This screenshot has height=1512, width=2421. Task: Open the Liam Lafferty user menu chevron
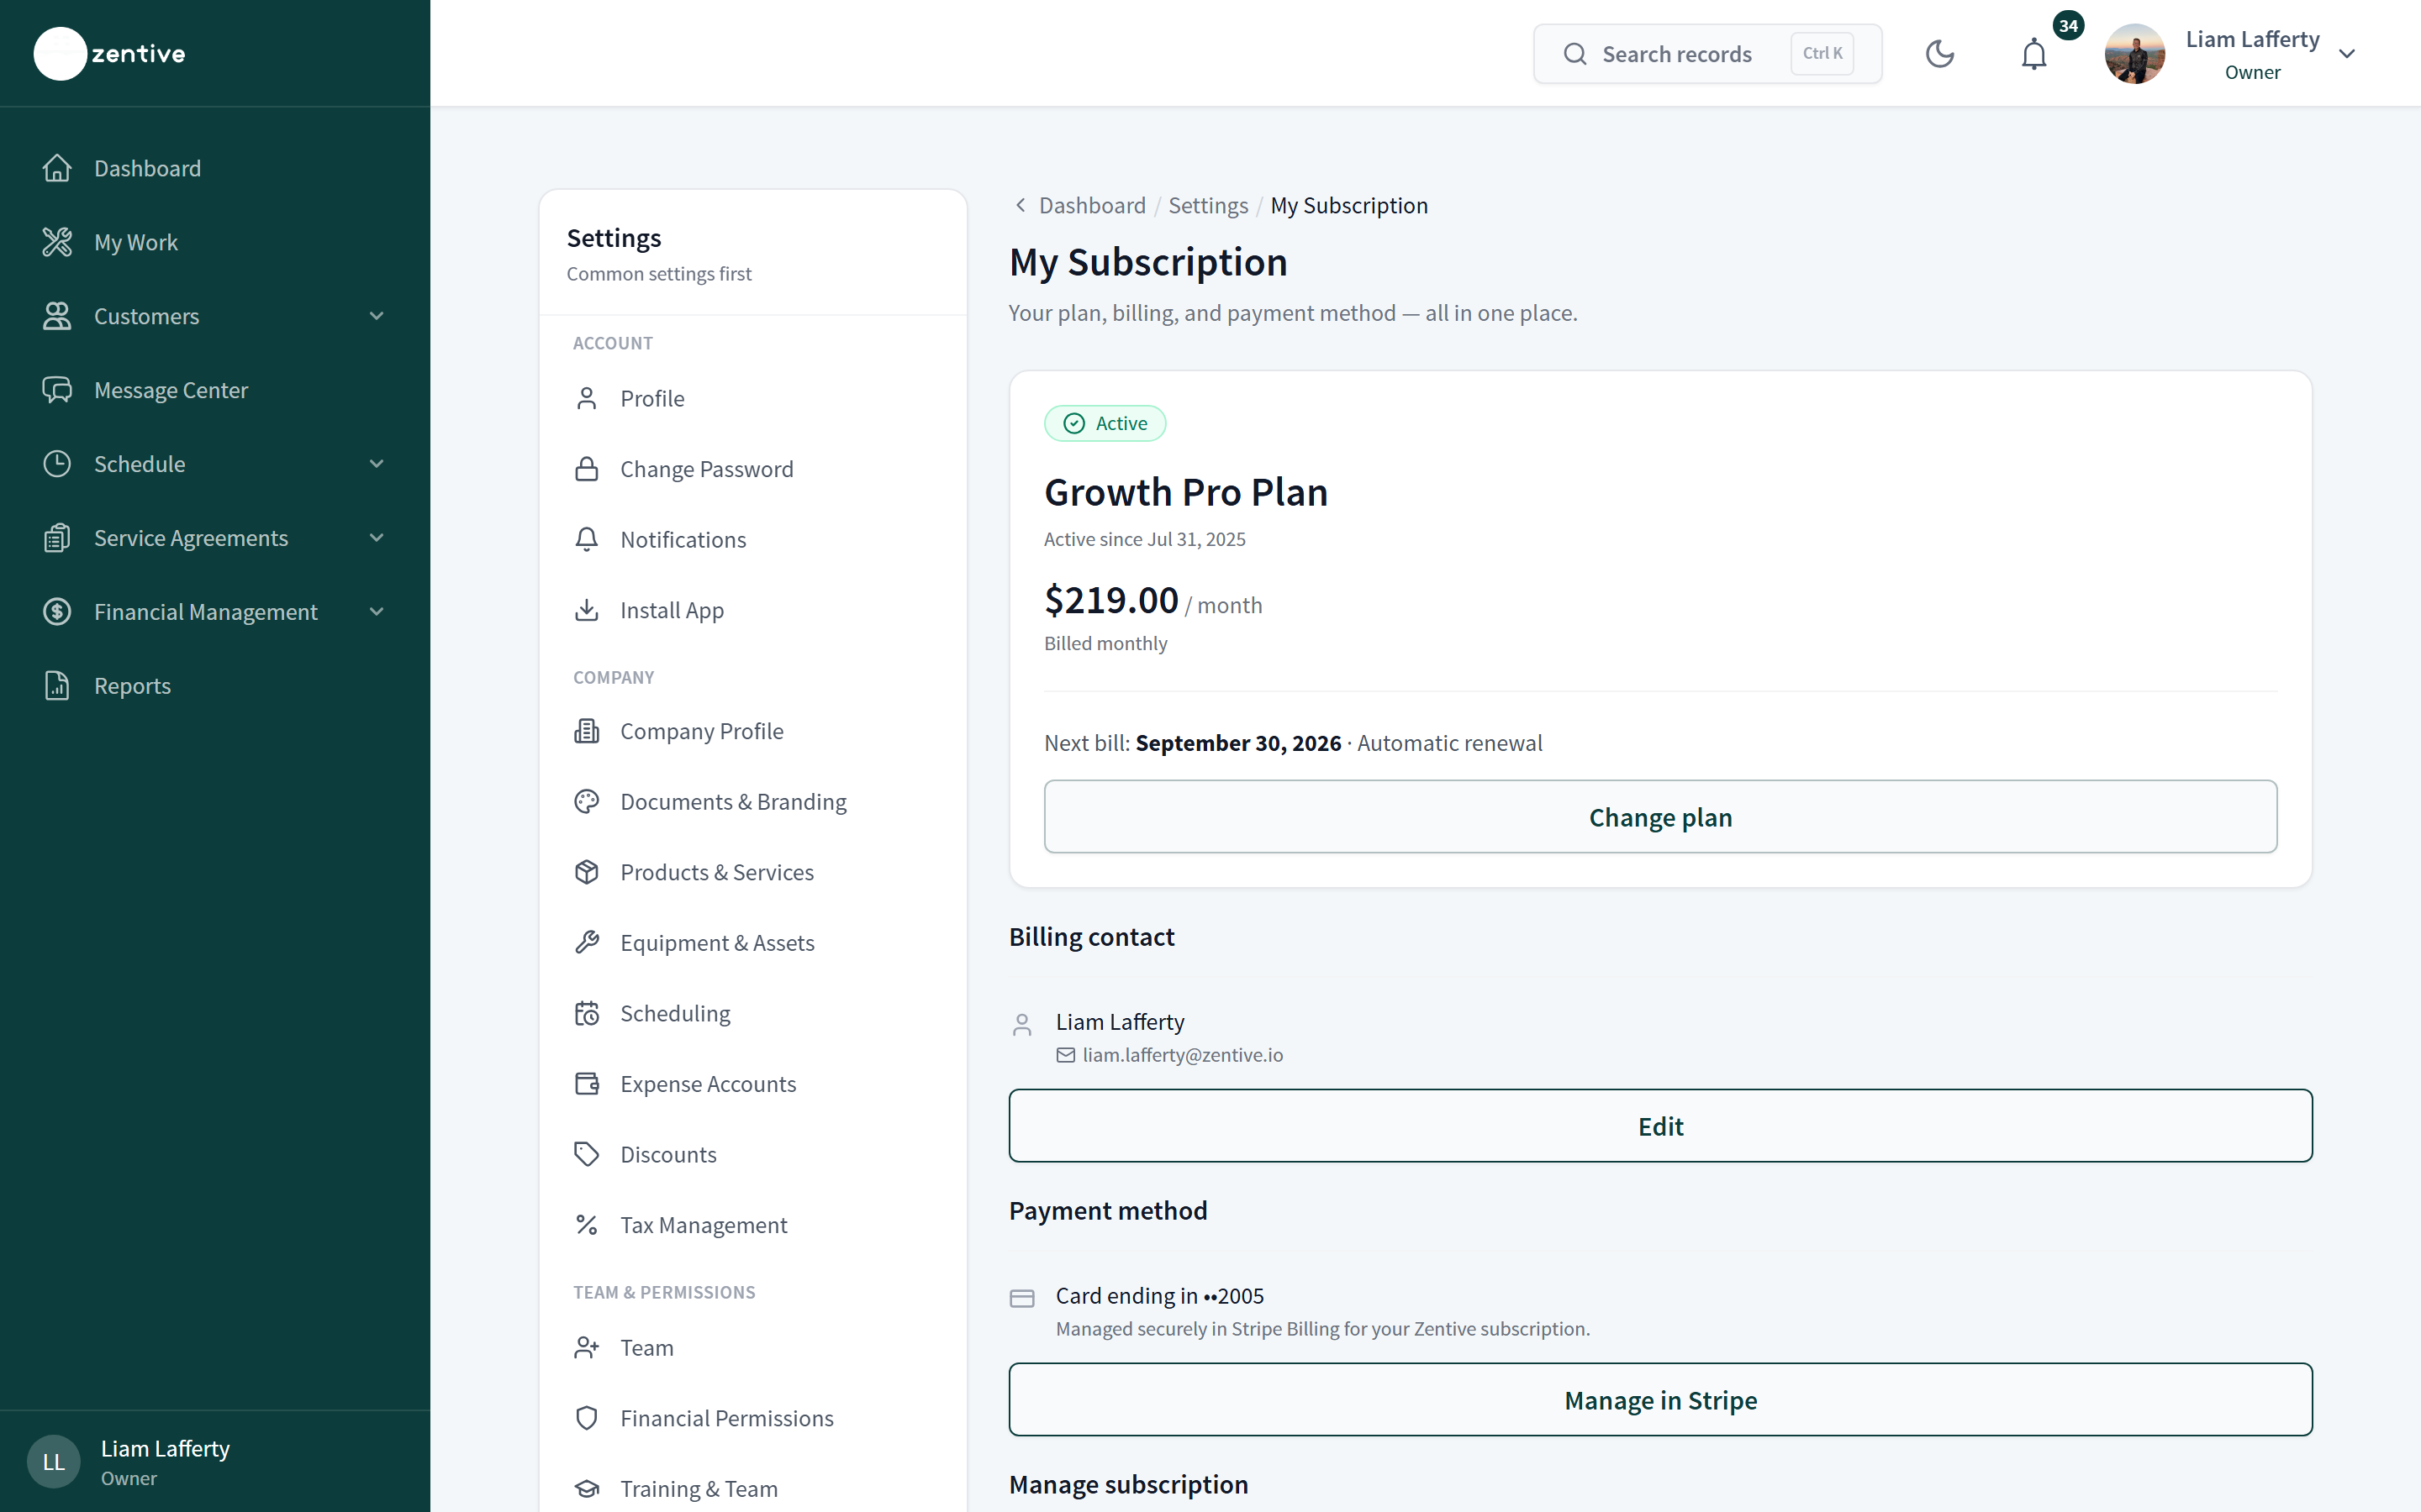[x=2347, y=54]
